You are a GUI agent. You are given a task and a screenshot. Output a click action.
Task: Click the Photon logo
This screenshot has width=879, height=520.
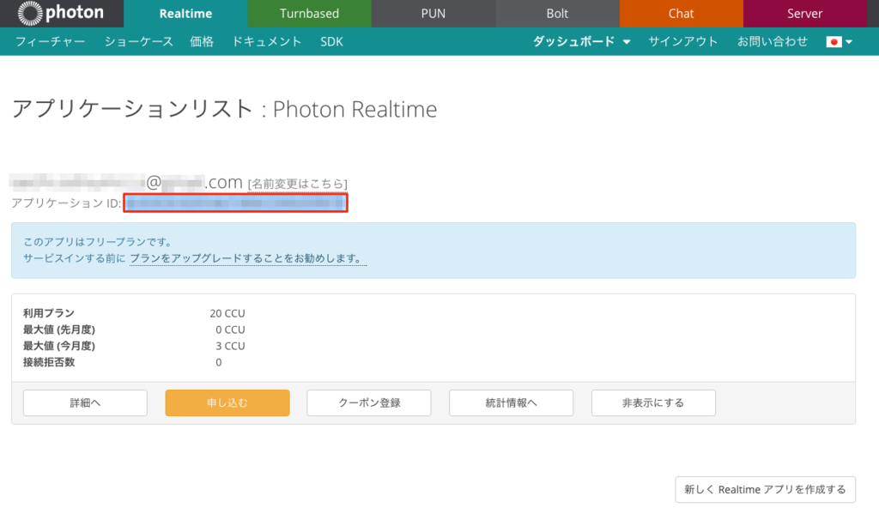click(x=61, y=13)
